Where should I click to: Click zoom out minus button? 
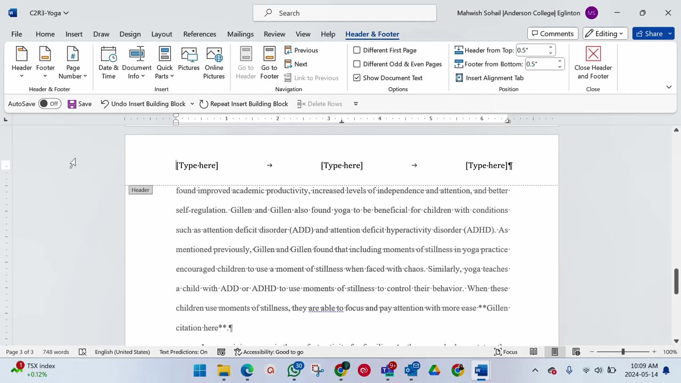click(591, 352)
